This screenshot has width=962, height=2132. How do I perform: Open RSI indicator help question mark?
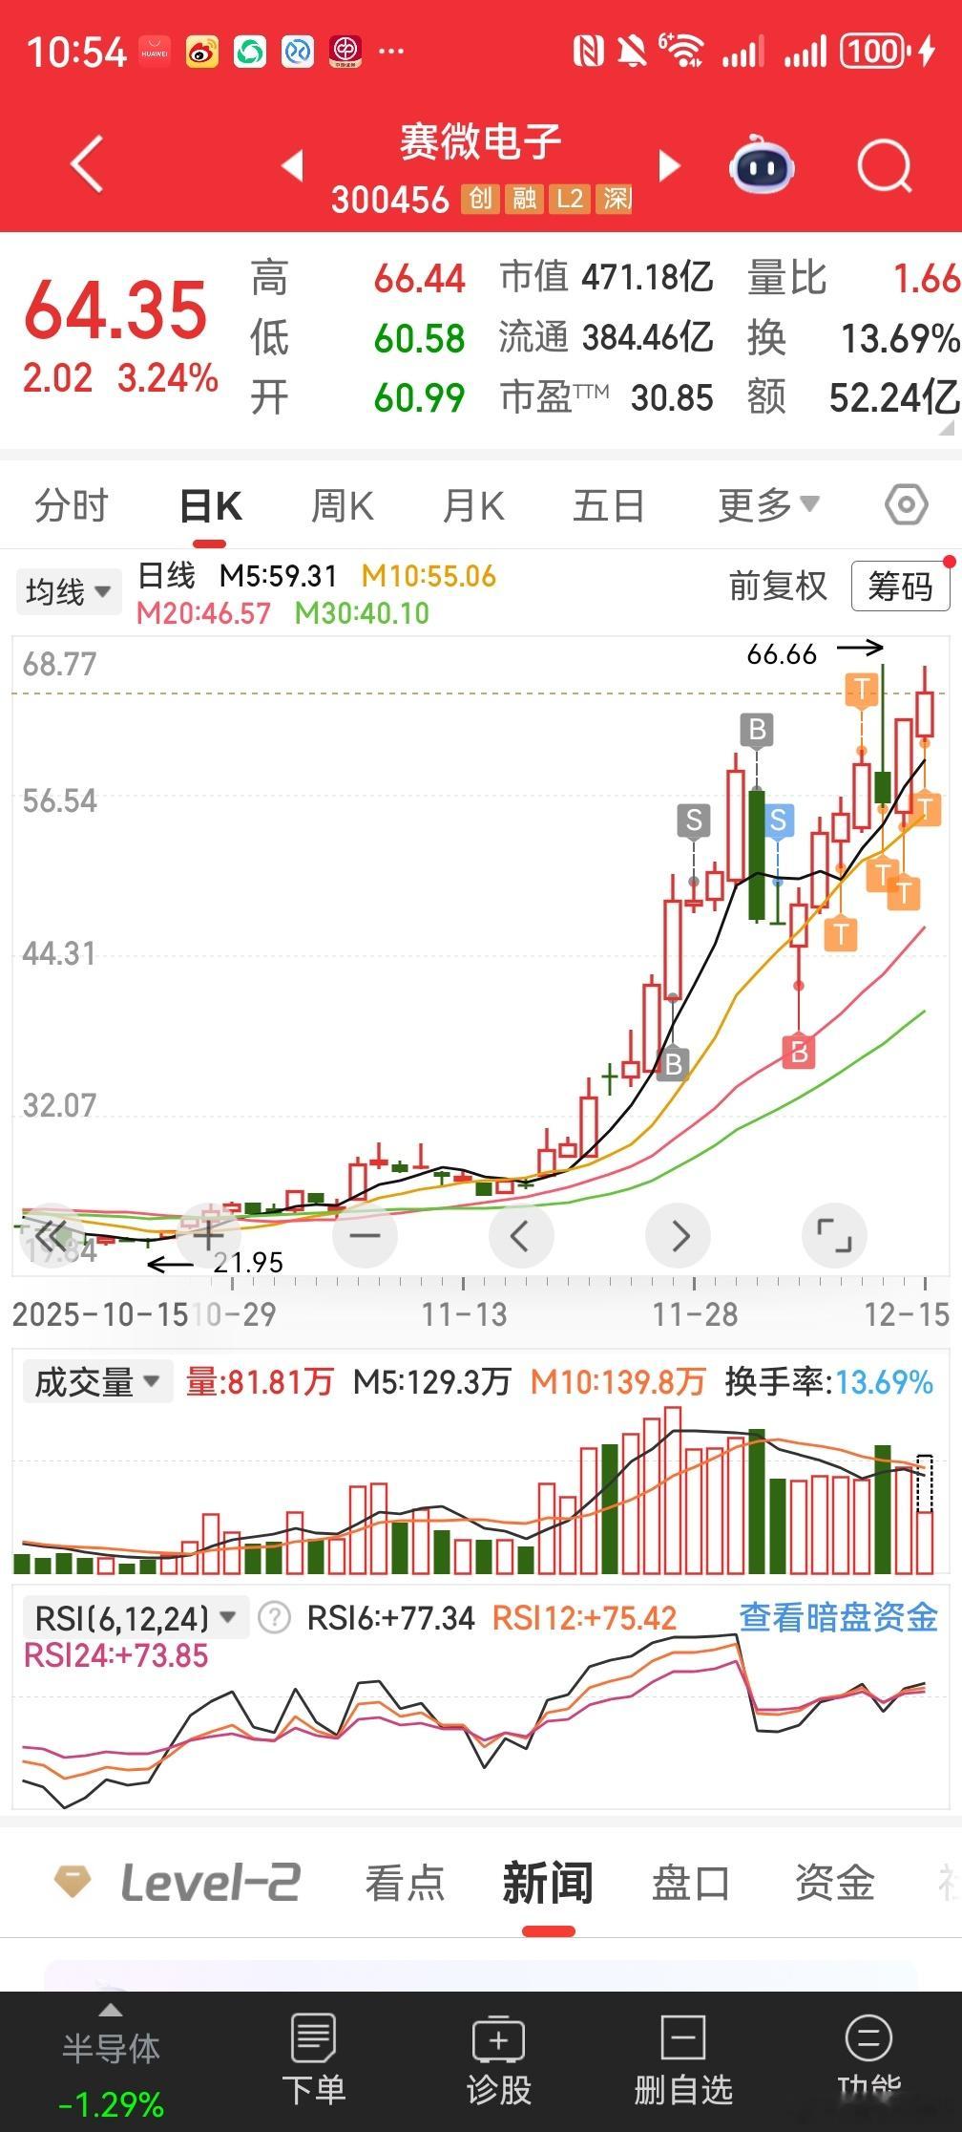(x=275, y=1618)
